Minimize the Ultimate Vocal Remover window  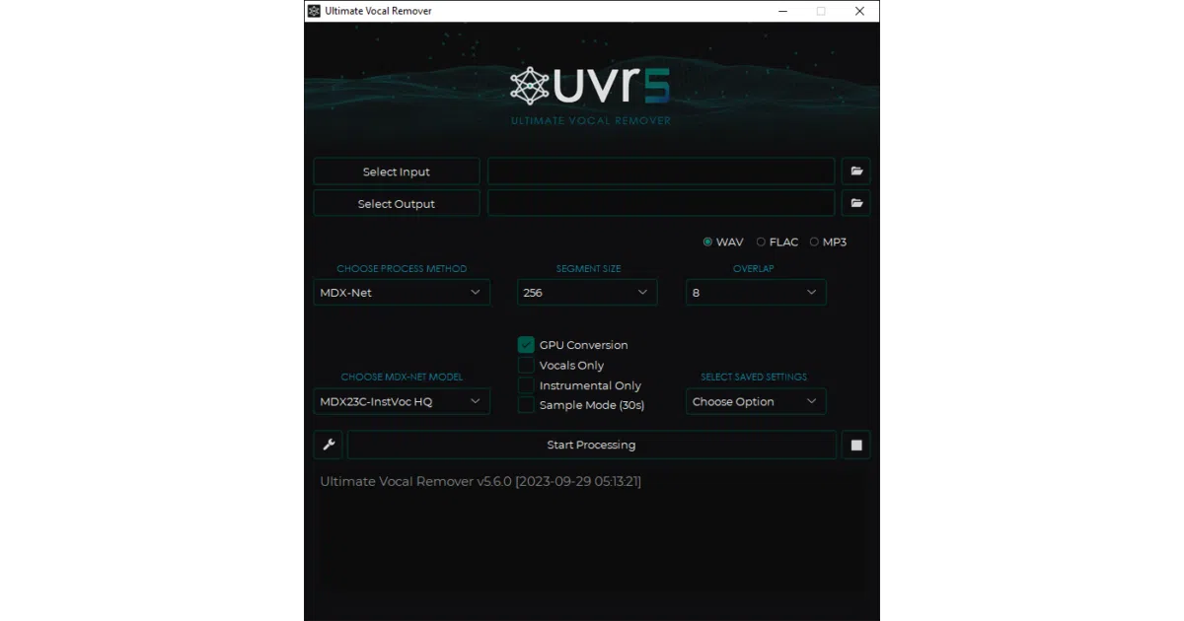782,11
